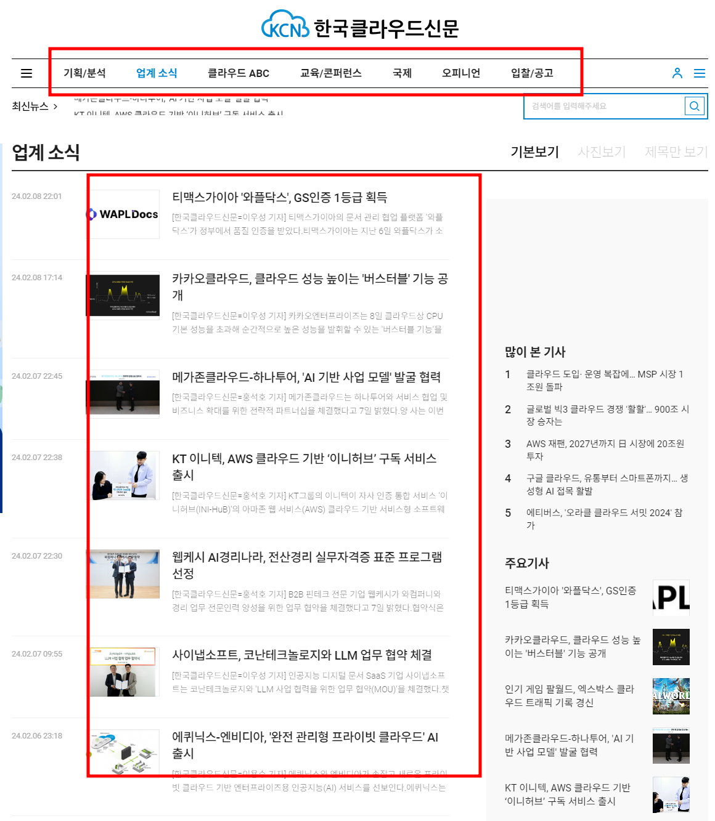Switch to 기본보기 view tab
The height and width of the screenshot is (821, 715).
tap(534, 152)
